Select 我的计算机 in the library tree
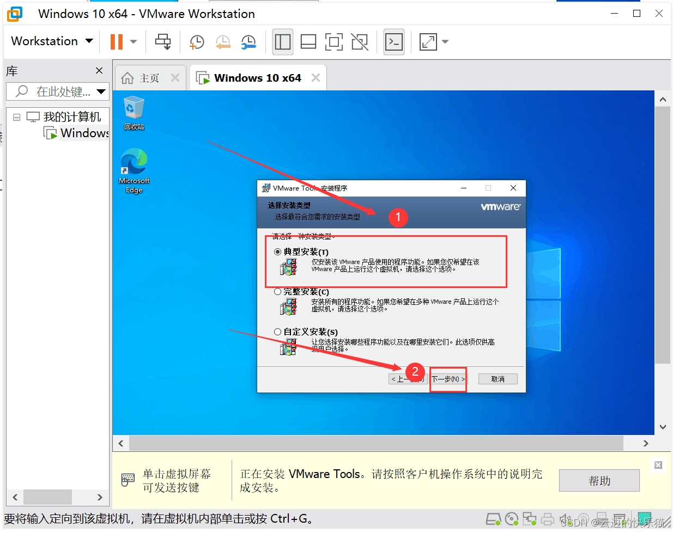 (x=72, y=117)
